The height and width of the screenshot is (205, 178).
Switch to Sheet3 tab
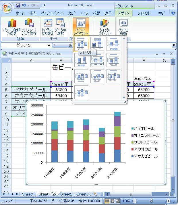click(x=83, y=194)
